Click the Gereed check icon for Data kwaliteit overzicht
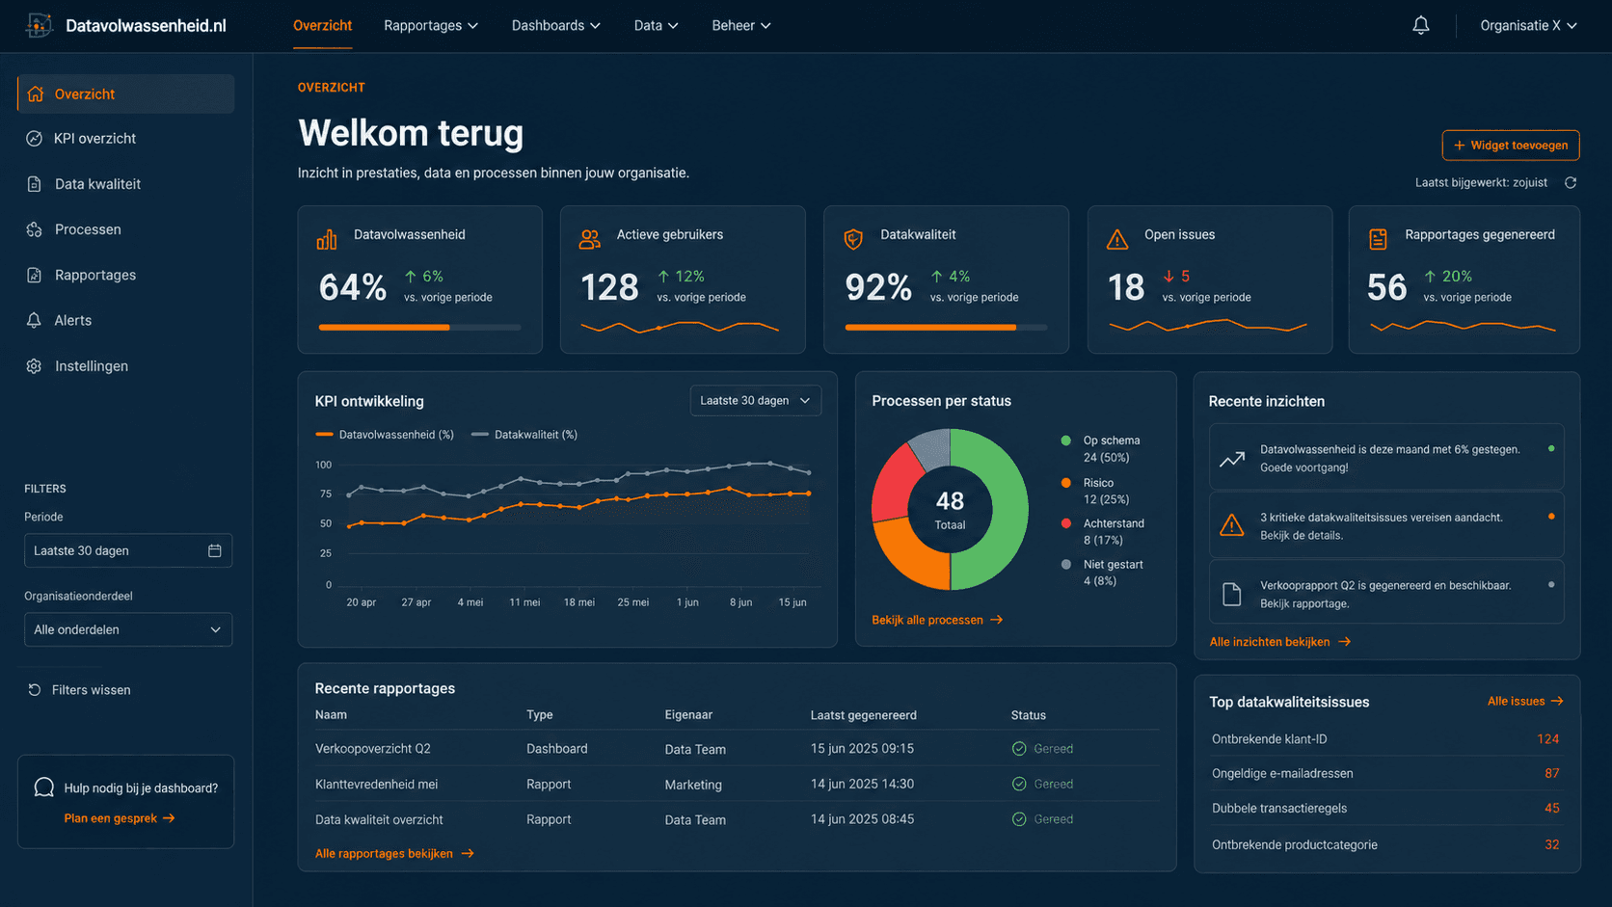 tap(1019, 819)
